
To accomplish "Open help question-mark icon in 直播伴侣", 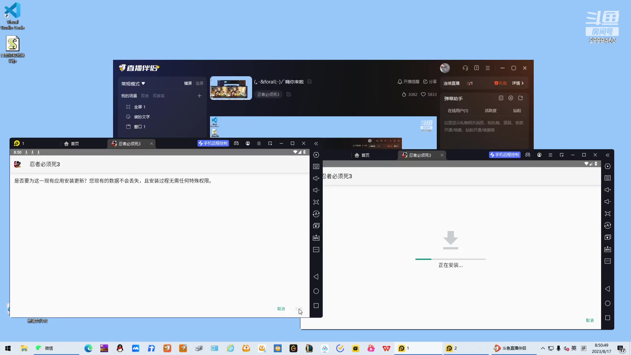I will (x=477, y=68).
